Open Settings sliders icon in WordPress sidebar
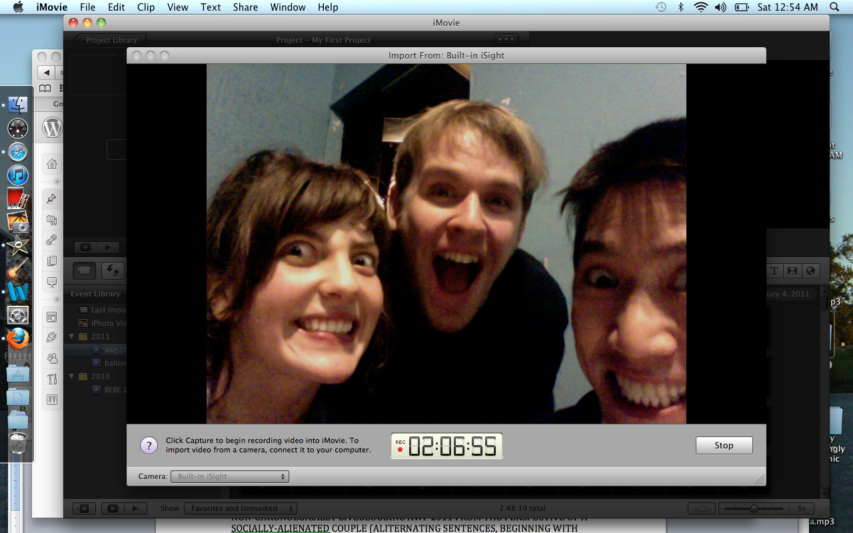This screenshot has height=533, width=853. (52, 400)
